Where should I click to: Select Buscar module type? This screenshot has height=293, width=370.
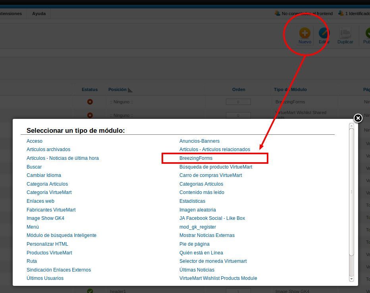pyautogui.click(x=34, y=167)
